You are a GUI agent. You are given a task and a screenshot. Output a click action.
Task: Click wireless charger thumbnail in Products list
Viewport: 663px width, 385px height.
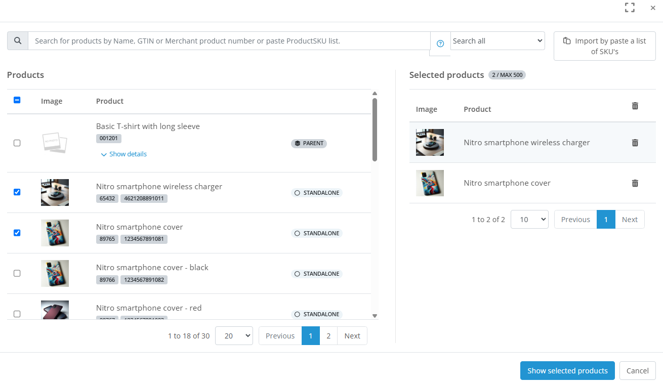(x=55, y=192)
